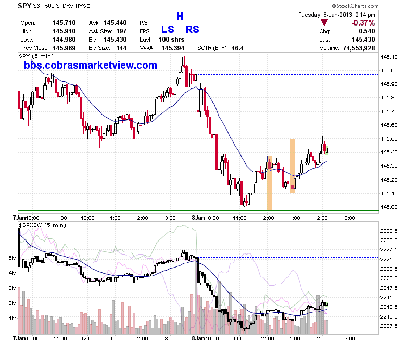This screenshot has height=343, width=406.
Task: Click the 1M volume axis label
Action: 12,318
